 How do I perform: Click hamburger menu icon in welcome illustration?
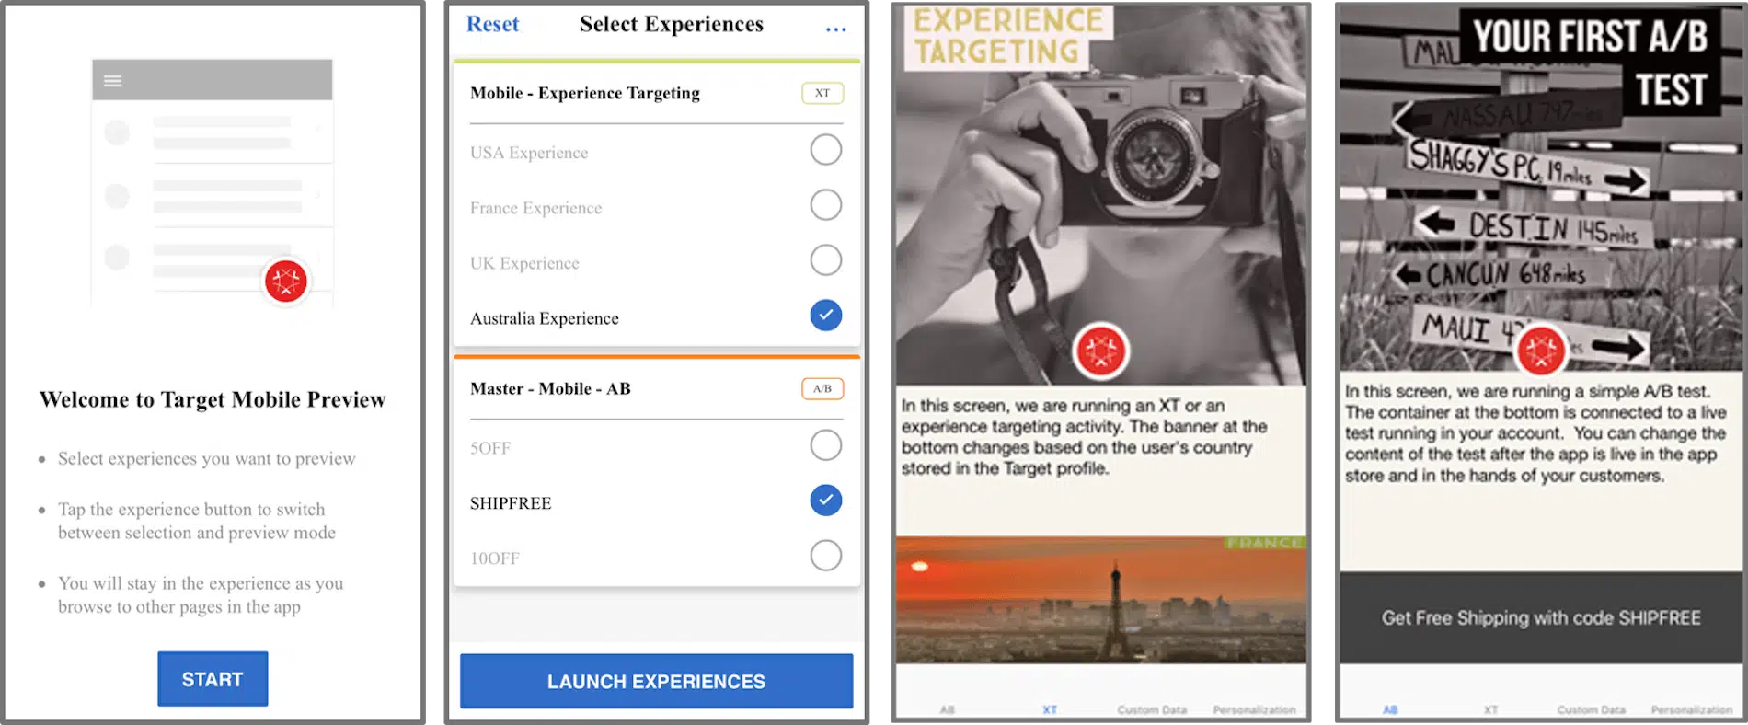tap(113, 81)
